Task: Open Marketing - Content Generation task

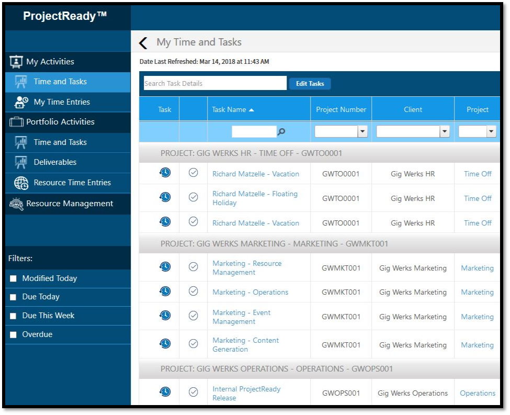Action: (245, 345)
